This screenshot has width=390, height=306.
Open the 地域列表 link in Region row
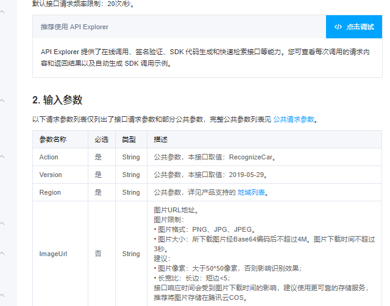[251, 192]
